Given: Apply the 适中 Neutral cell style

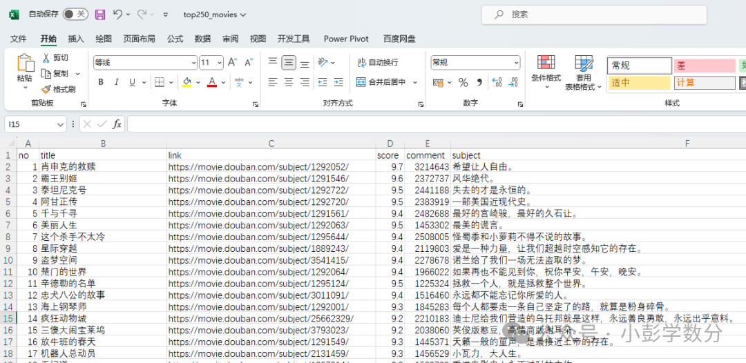Looking at the screenshot, I should 640,83.
